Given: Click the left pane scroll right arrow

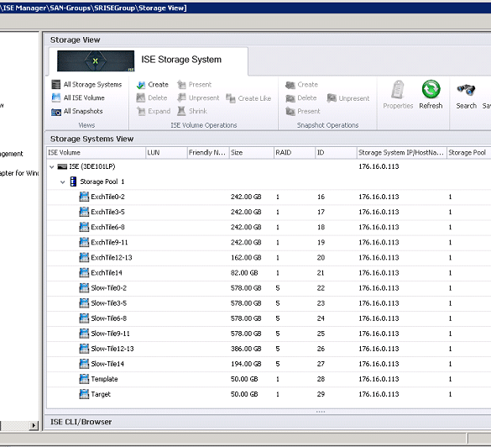Looking at the screenshot, I should [x=34, y=426].
